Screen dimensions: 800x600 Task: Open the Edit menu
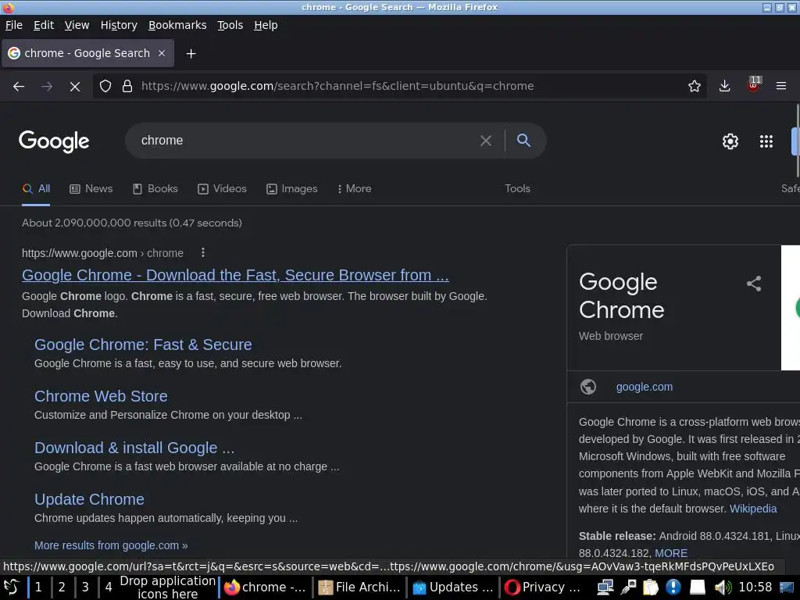click(44, 25)
